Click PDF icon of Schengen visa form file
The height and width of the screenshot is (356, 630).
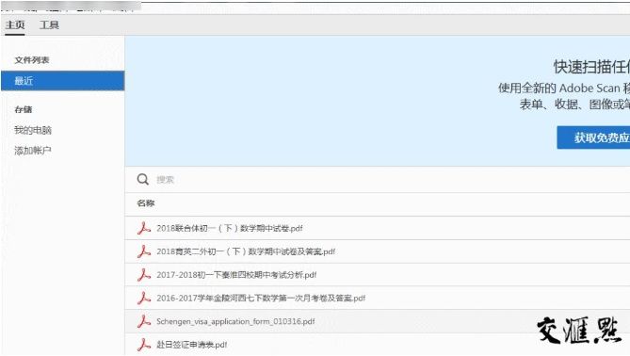143,321
